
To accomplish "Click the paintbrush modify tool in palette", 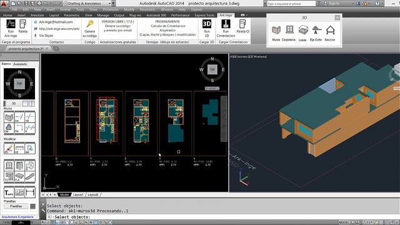I will point(9,149).
